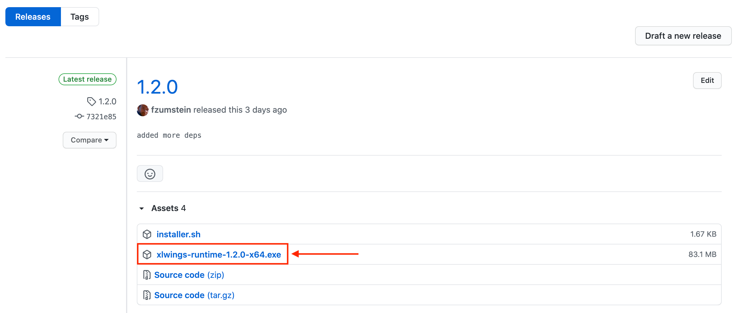Click the package icon beside installer.sh

147,234
